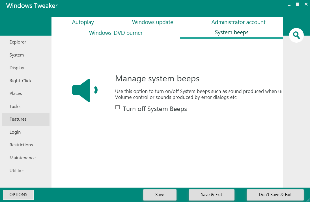Click the System beeps tab
The width and height of the screenshot is (310, 202).
pos(231,32)
